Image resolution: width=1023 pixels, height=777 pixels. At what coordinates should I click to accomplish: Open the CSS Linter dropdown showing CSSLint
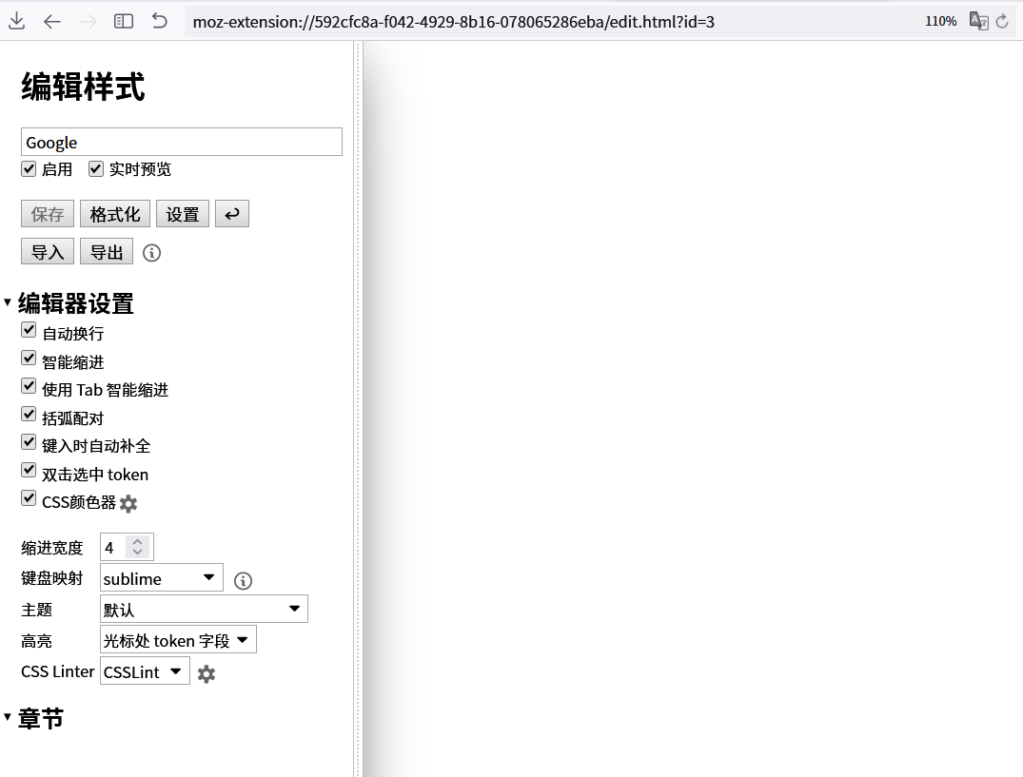tap(145, 670)
